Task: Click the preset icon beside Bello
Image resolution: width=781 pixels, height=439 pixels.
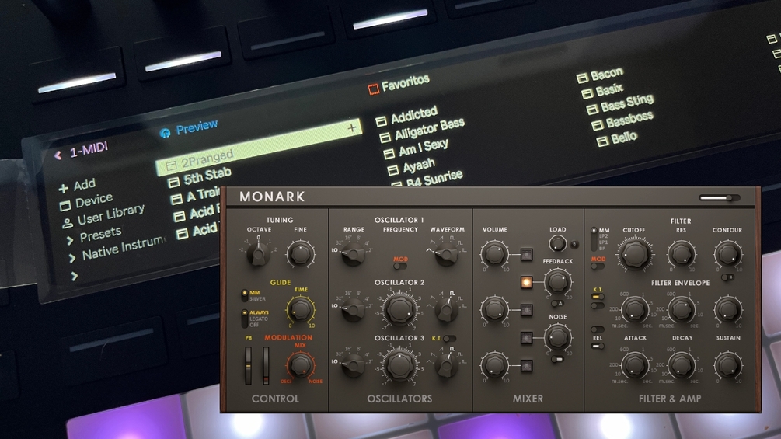Action: pos(602,141)
